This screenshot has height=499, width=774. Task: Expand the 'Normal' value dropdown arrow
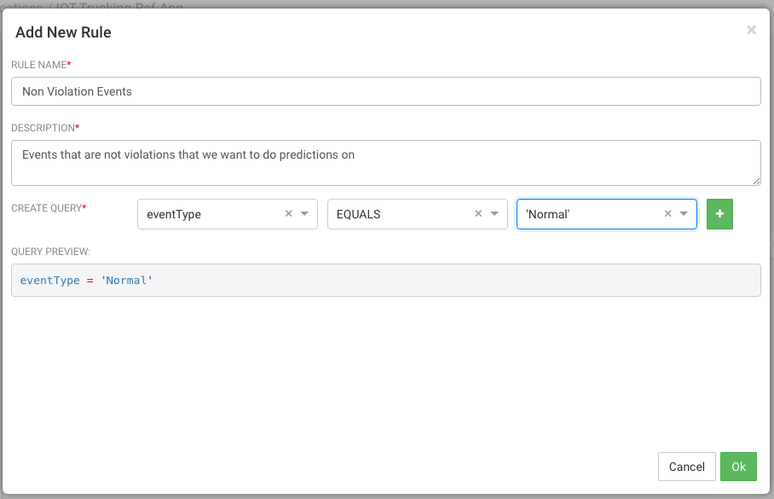click(x=684, y=214)
